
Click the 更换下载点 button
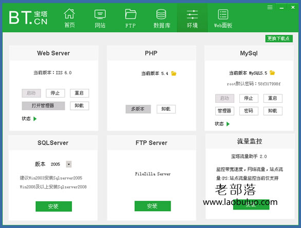coord(279,39)
